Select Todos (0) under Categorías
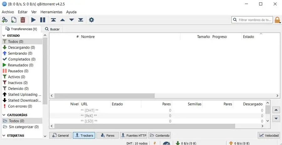This screenshot has height=145, width=282. pyautogui.click(x=22, y=121)
